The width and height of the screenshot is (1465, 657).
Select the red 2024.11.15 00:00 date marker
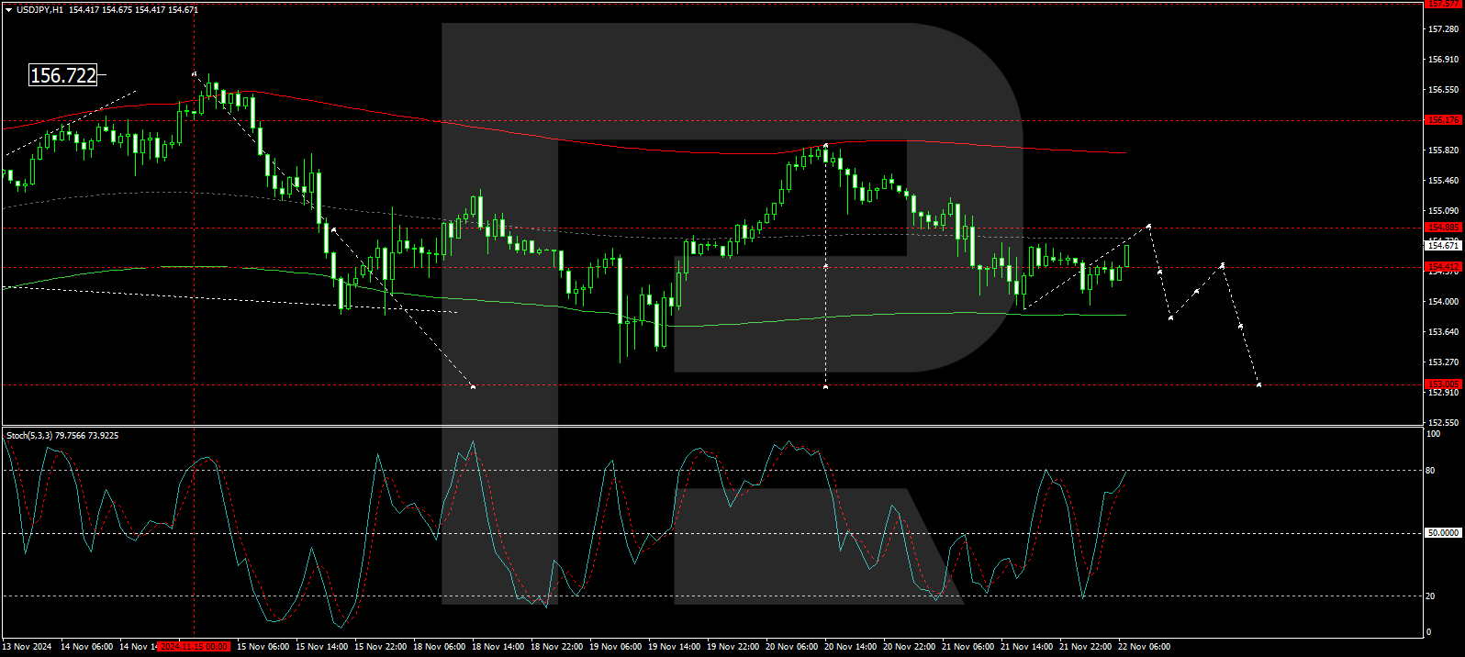point(193,647)
